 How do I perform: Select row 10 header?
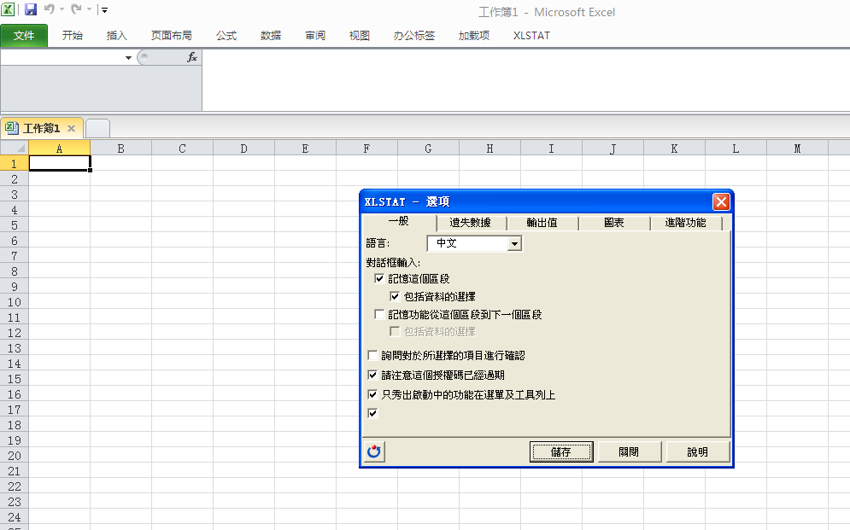pyautogui.click(x=14, y=302)
